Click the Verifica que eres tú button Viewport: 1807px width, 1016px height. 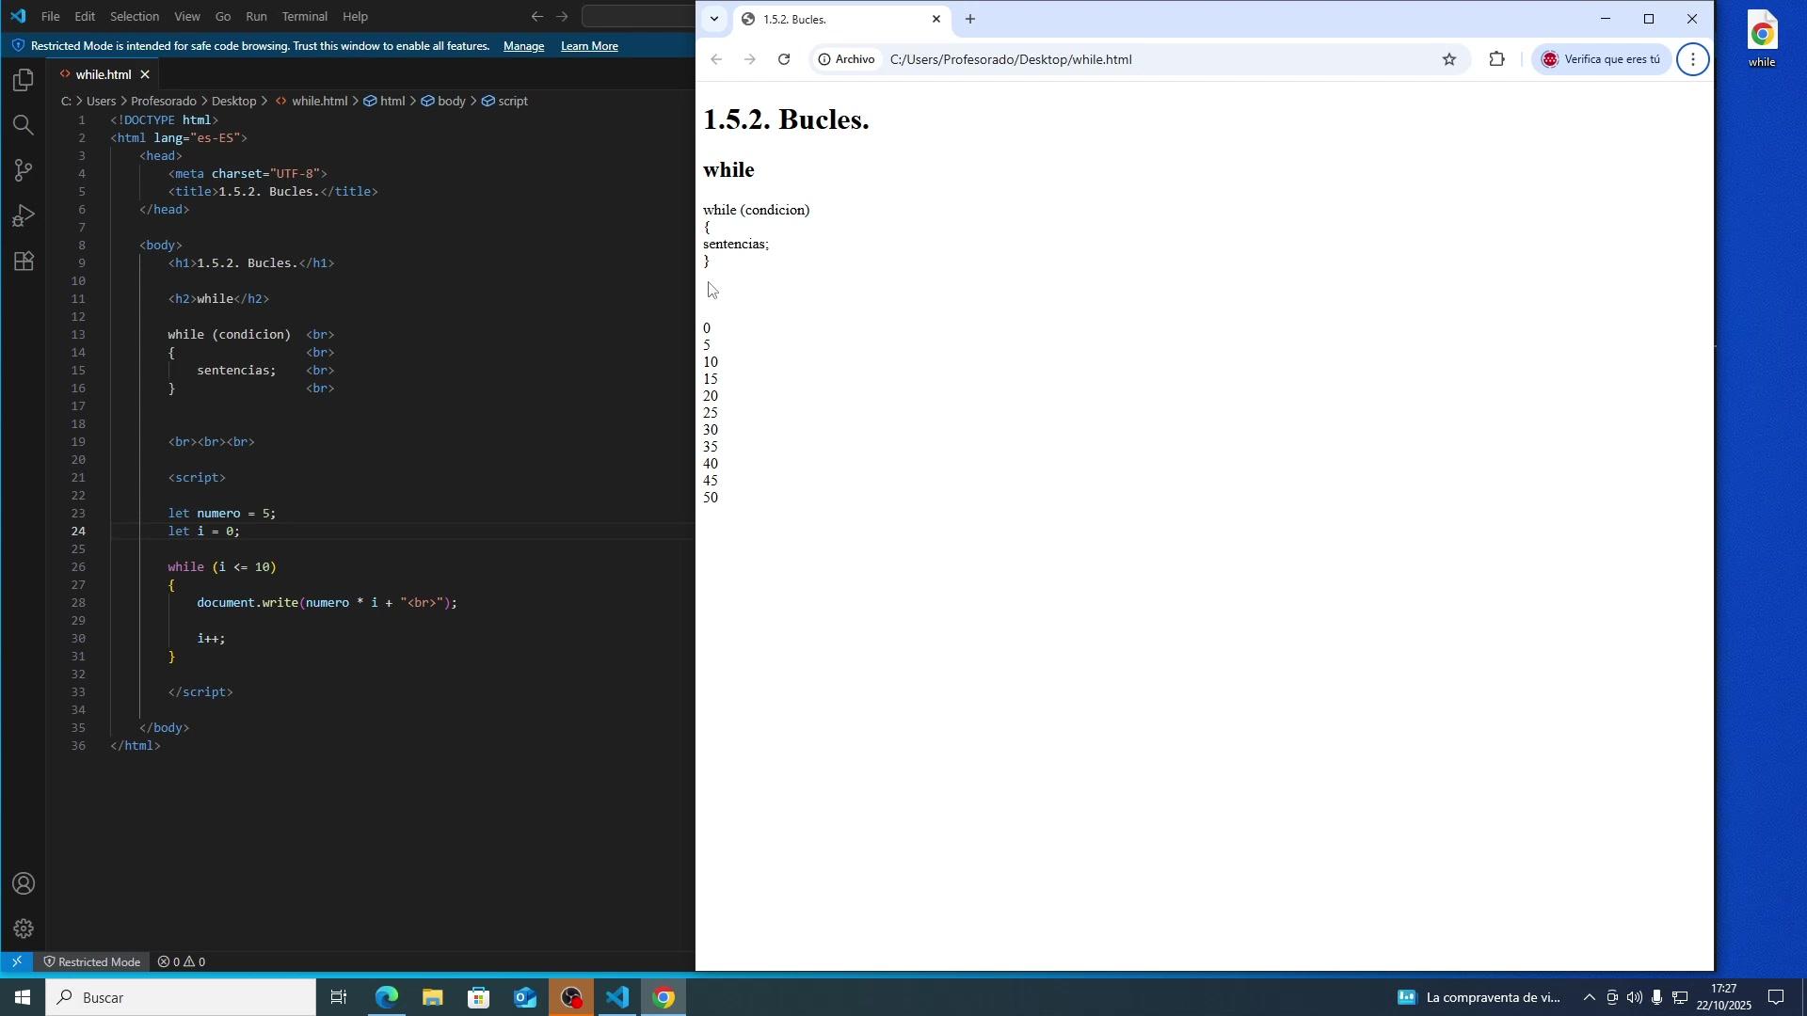[x=1602, y=59]
